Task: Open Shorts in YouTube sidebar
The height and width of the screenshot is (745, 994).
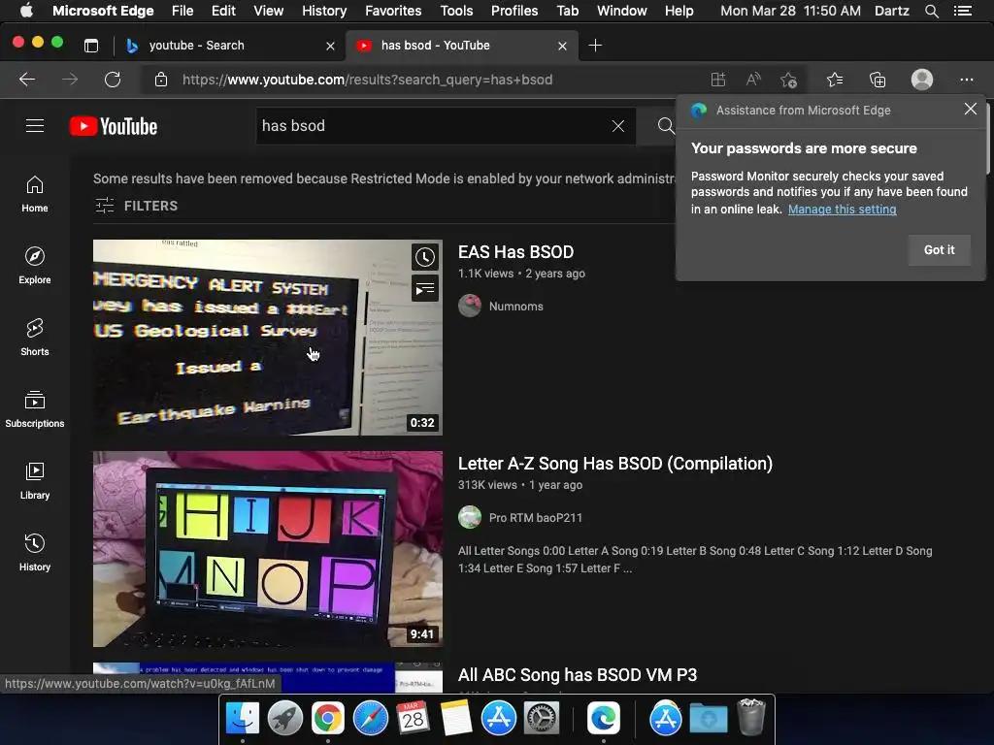Action: pyautogui.click(x=35, y=337)
